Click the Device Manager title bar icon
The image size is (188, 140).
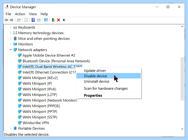pos(7,7)
